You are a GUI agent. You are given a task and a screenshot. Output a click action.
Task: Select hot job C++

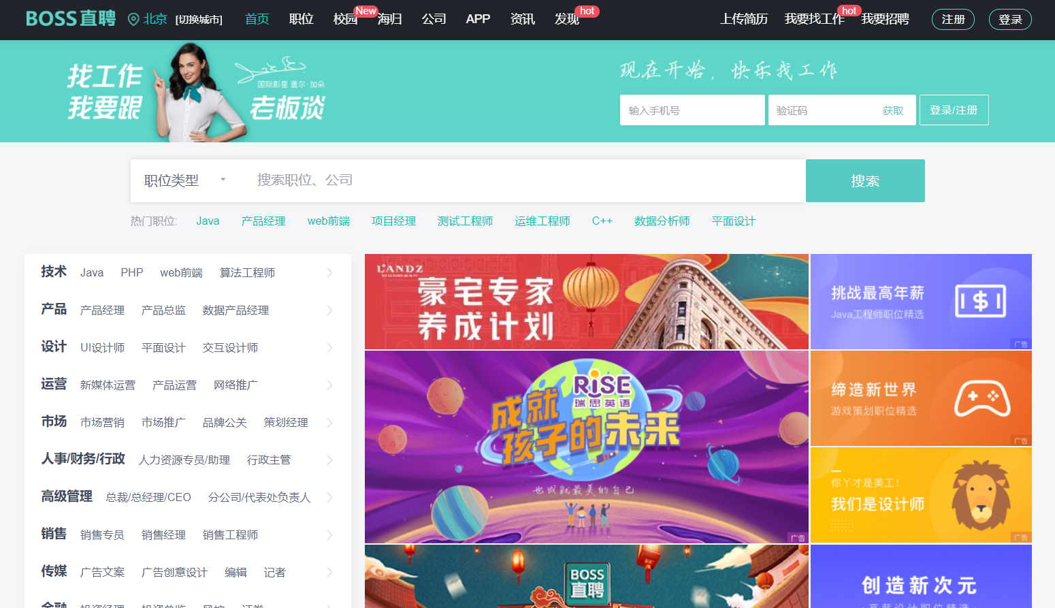(x=602, y=221)
